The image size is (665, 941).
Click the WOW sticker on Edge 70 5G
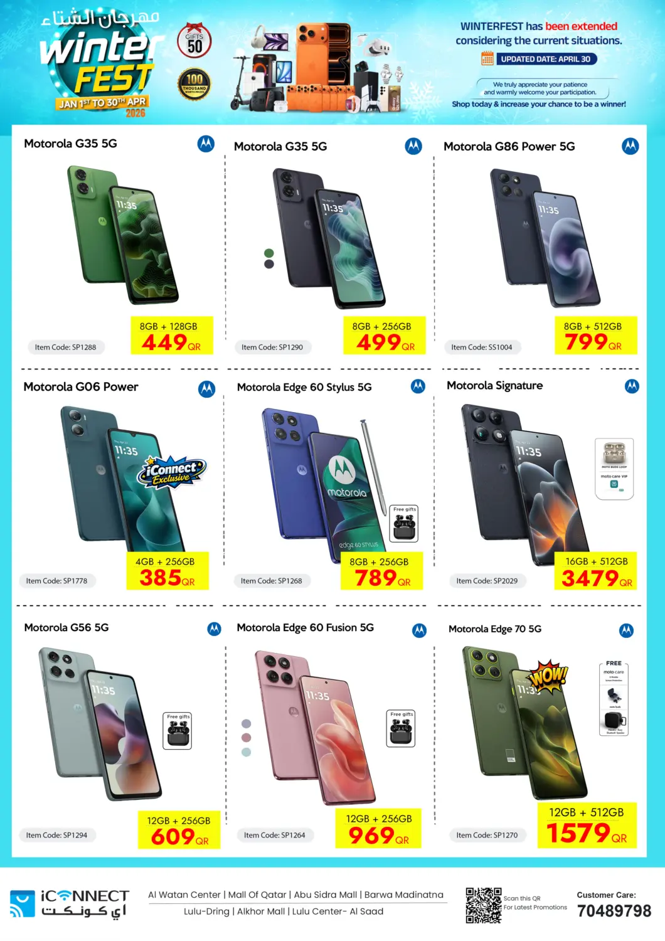548,677
